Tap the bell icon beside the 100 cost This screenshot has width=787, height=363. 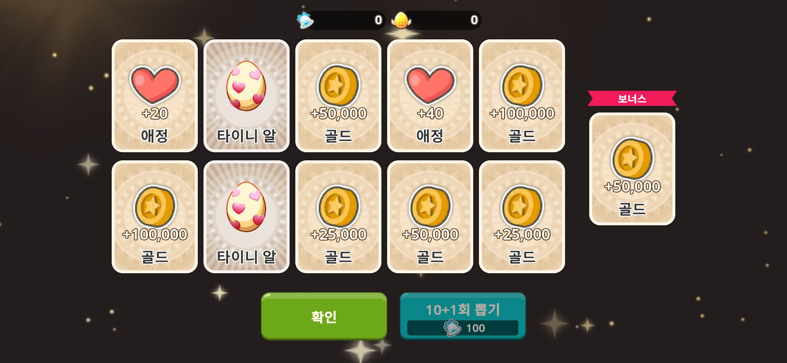[x=452, y=328]
